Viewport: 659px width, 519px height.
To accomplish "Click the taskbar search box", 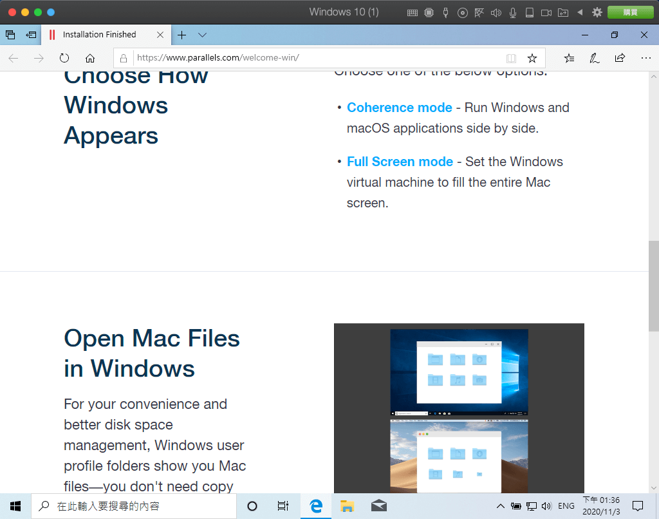I will (x=134, y=506).
